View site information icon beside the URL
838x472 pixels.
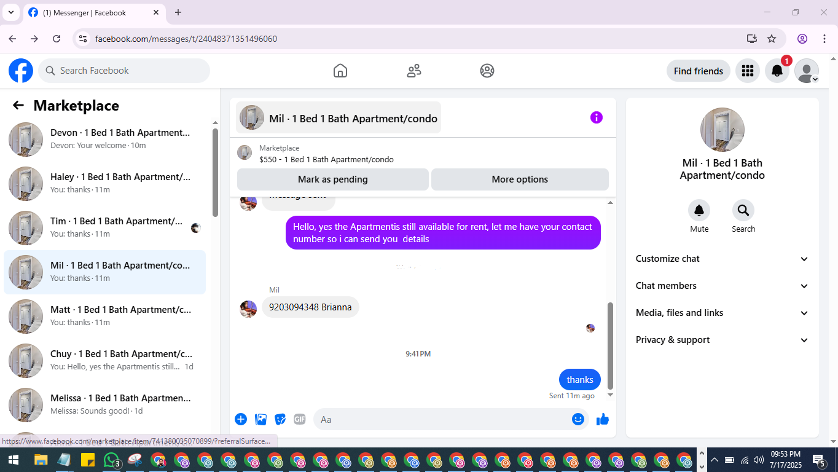(x=82, y=39)
